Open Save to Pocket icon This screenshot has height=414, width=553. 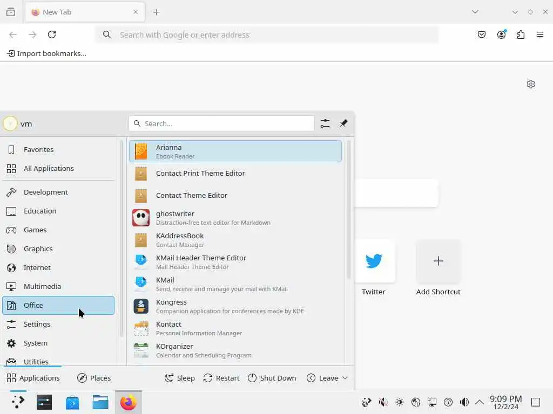pos(482,34)
